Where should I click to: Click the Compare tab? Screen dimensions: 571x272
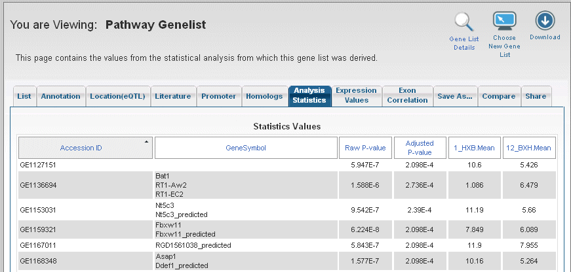point(499,96)
